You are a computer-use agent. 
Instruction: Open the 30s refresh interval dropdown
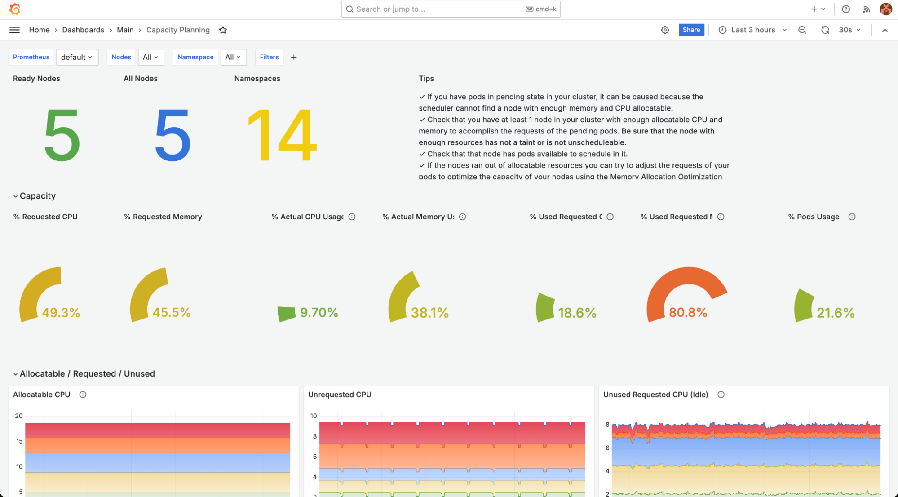(849, 30)
